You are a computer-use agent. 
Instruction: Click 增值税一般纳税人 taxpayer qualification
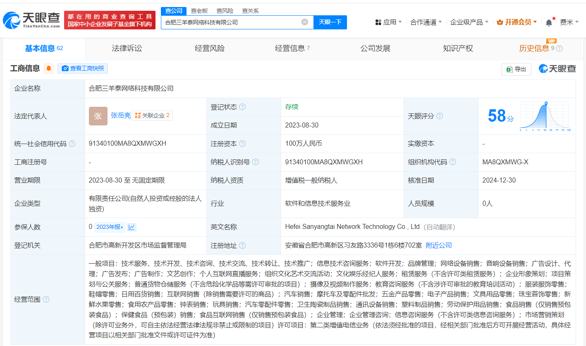(x=311, y=180)
